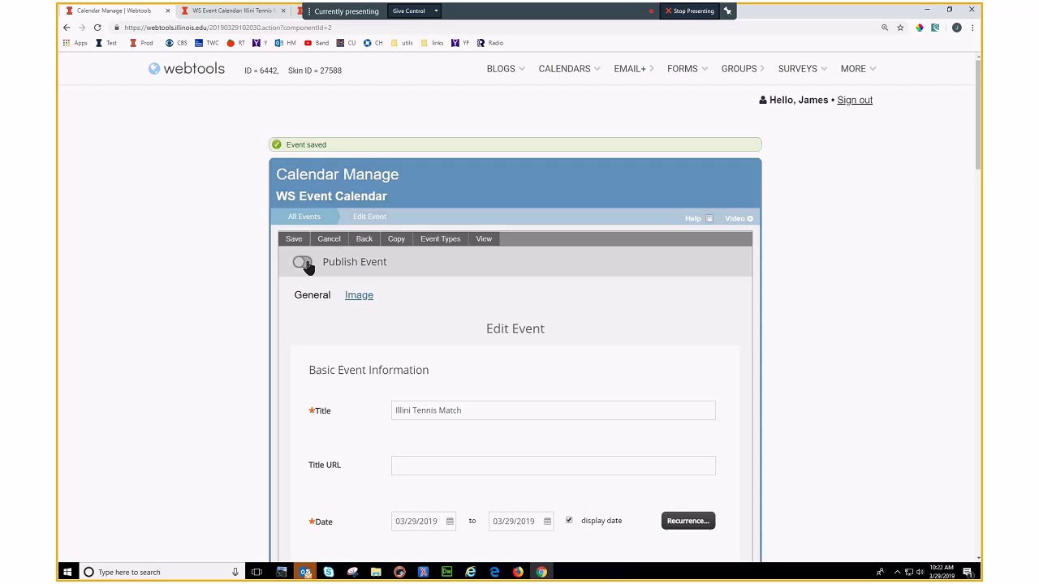Expand the GROUPS menu
The width and height of the screenshot is (1039, 584).
[744, 69]
